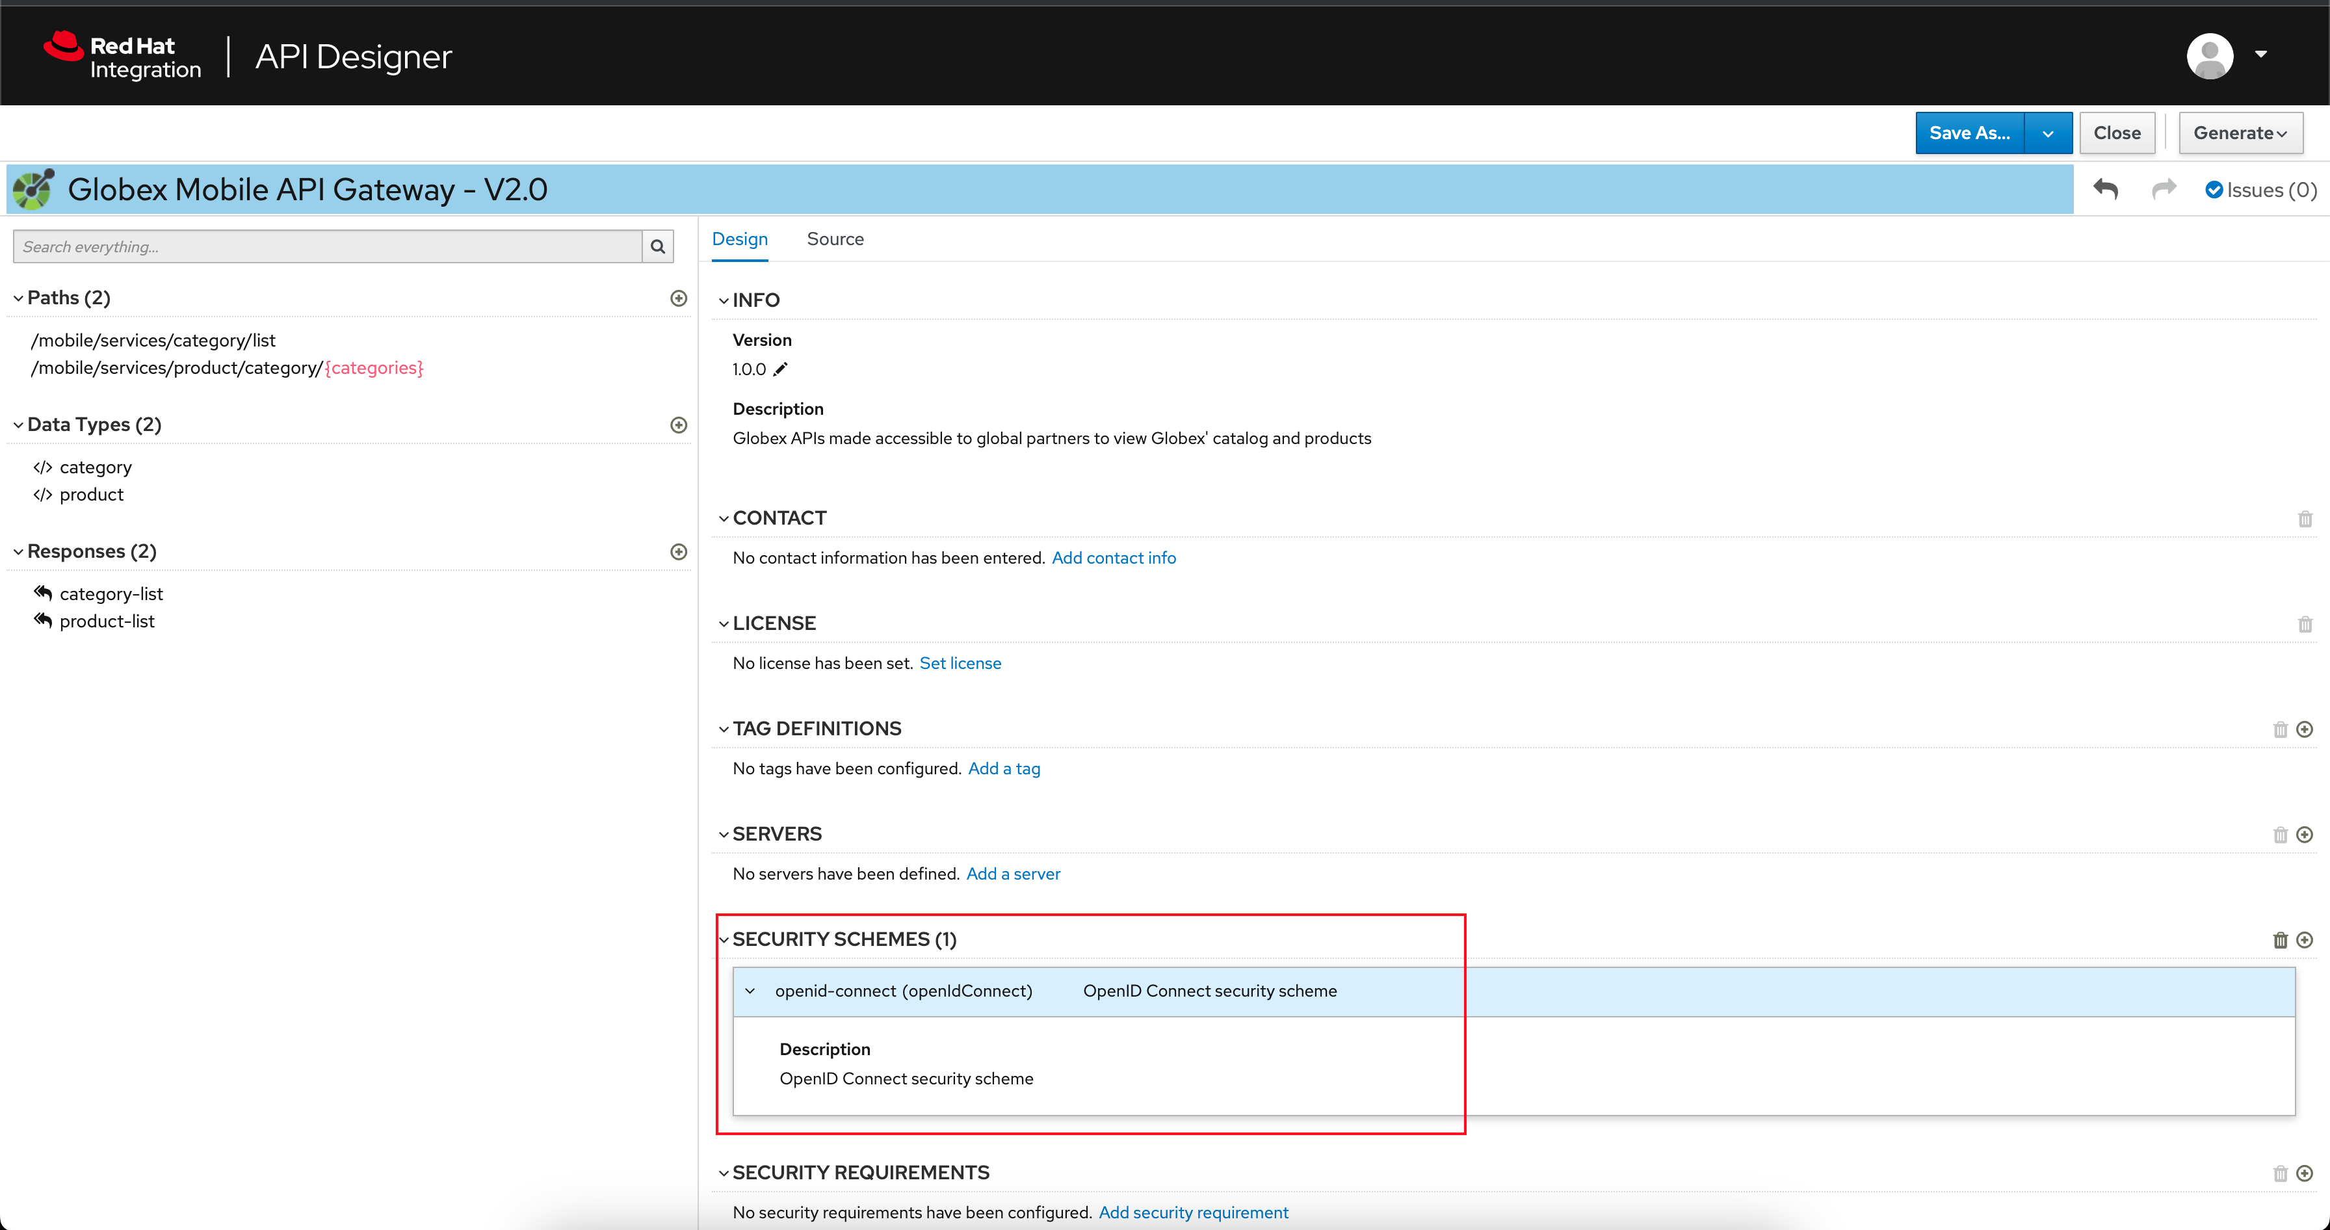Click Add a tag link

(x=1004, y=768)
